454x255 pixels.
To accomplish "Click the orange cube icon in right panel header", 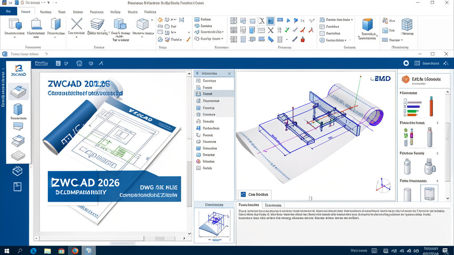I will point(405,79).
